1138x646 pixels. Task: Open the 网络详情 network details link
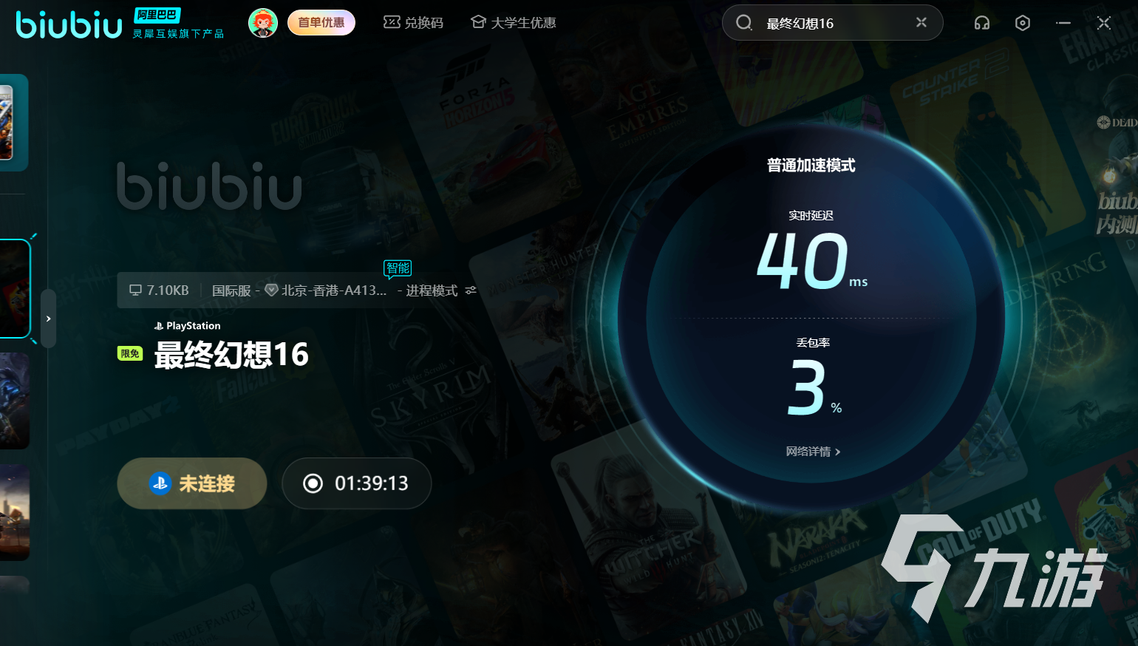pos(812,452)
